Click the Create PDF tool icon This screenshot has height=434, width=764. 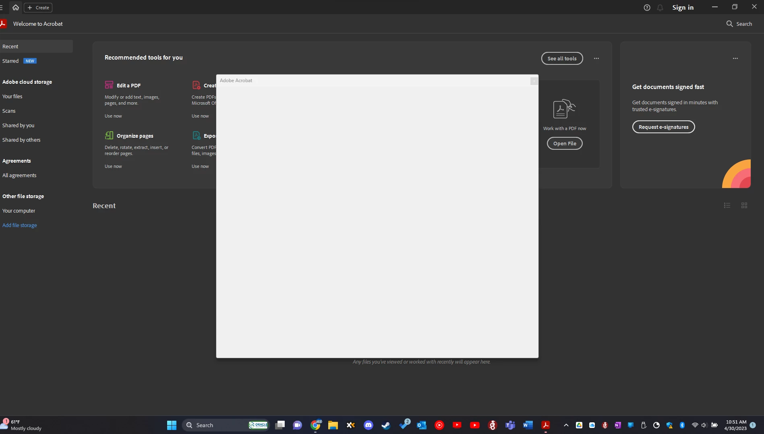tap(196, 85)
